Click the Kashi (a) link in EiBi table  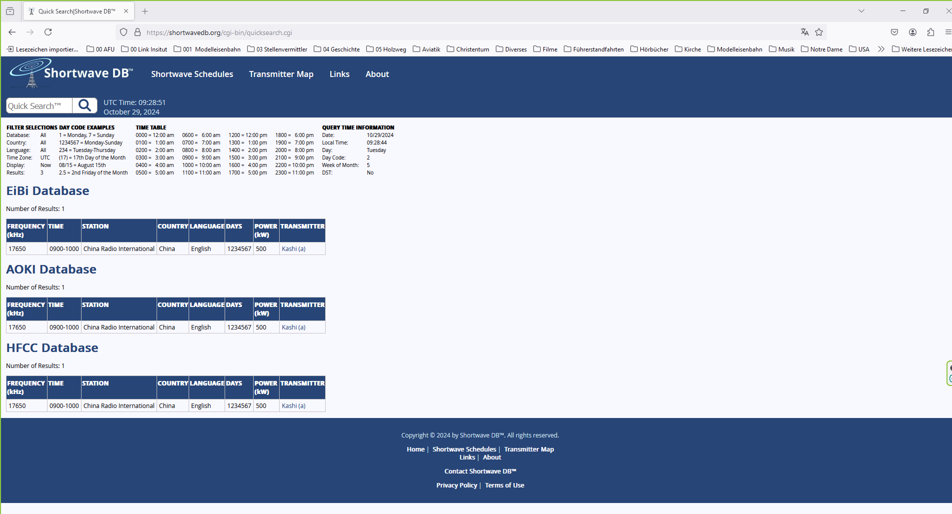[x=293, y=248]
